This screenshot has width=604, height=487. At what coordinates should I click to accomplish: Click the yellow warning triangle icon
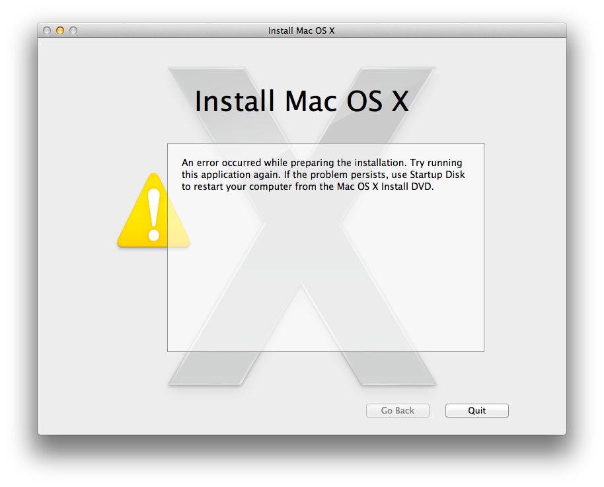click(154, 210)
